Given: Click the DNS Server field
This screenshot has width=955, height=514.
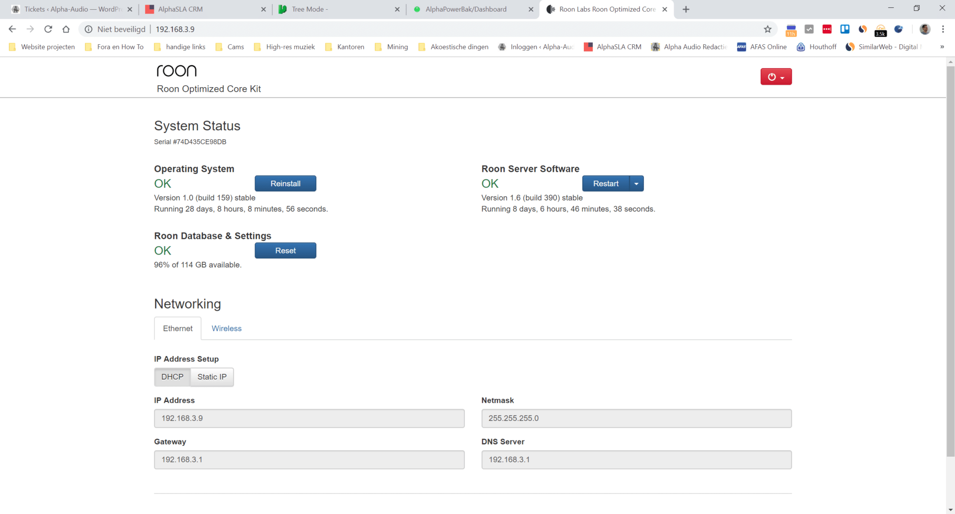Looking at the screenshot, I should [637, 460].
